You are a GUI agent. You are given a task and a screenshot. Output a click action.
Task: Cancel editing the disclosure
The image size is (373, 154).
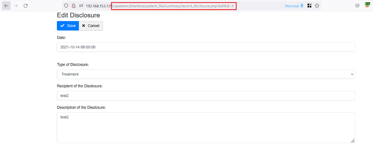click(91, 26)
